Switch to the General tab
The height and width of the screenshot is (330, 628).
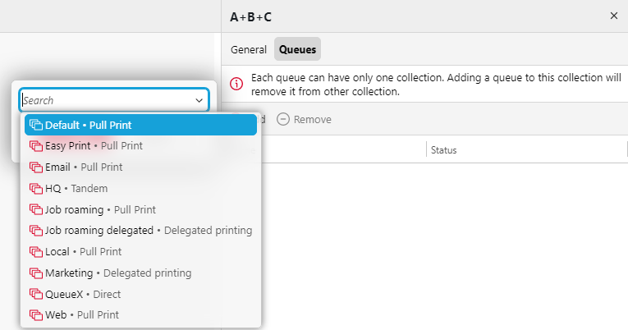click(248, 49)
